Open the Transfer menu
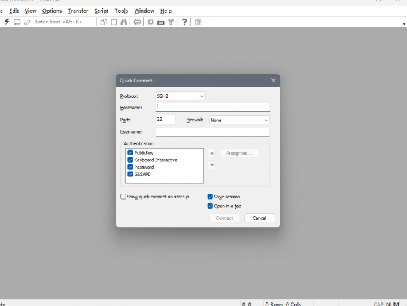407x306 pixels. tap(78, 11)
